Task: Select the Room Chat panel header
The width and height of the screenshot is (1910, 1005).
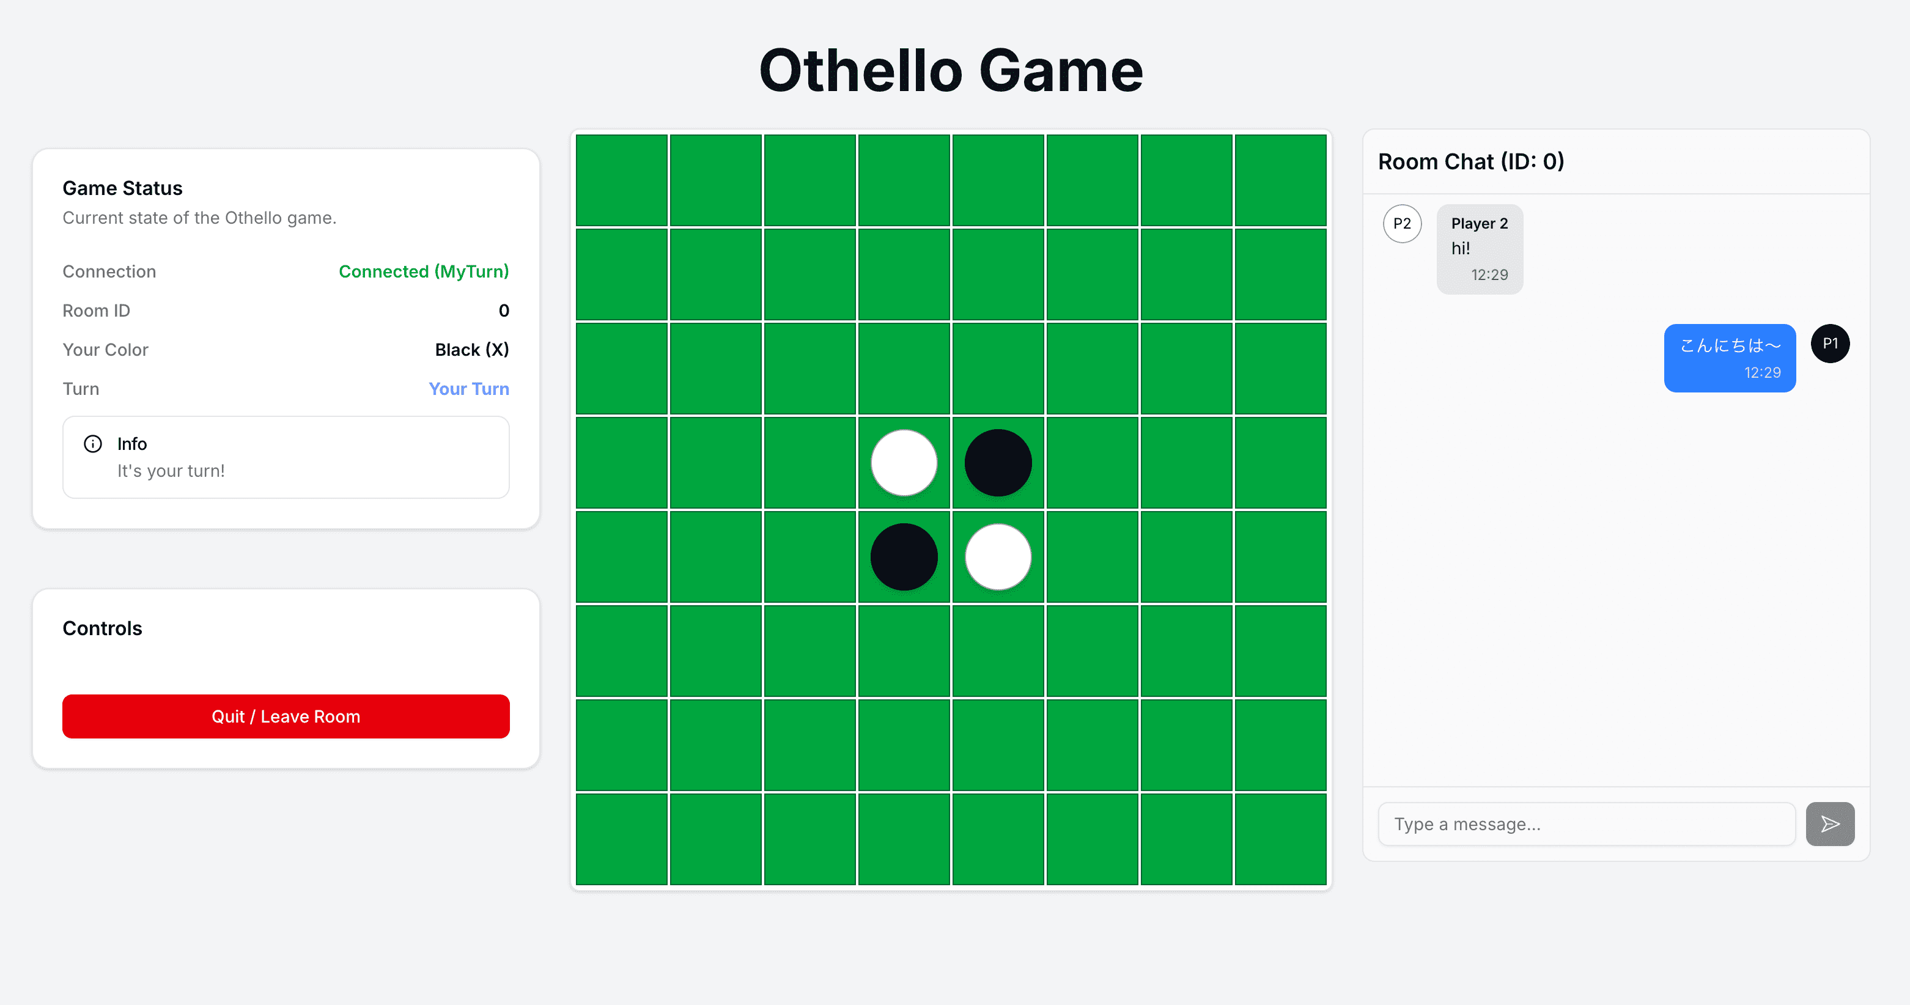Action: 1471,161
